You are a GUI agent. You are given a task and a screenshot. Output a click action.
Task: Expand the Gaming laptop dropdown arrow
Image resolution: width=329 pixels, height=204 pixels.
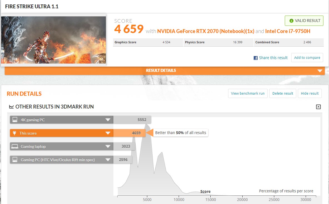tap(108, 146)
